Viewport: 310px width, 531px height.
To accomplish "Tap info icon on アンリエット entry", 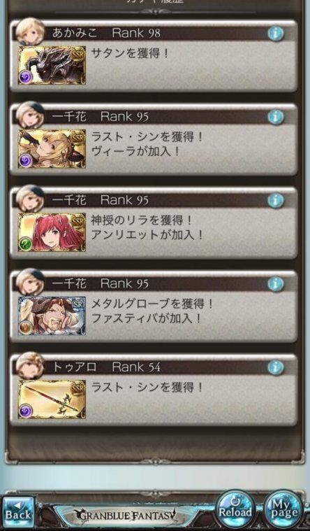I will click(276, 201).
